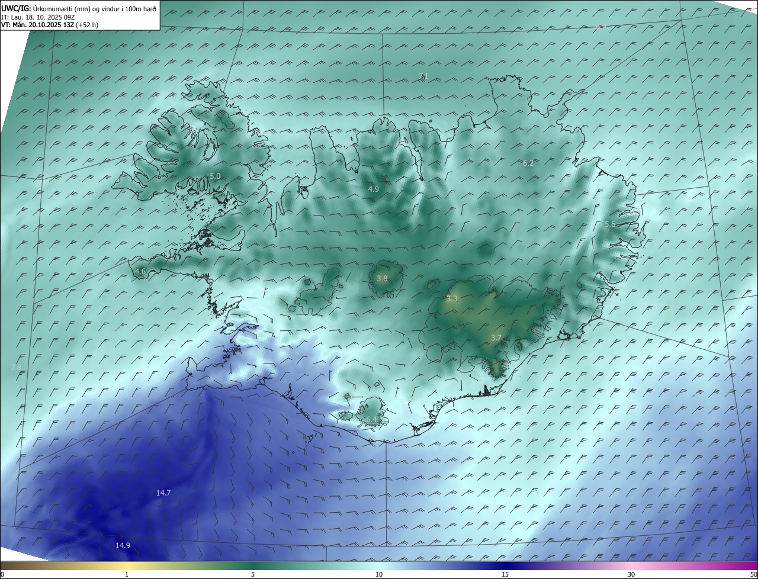Click the colour scale tick label 15

(x=505, y=574)
